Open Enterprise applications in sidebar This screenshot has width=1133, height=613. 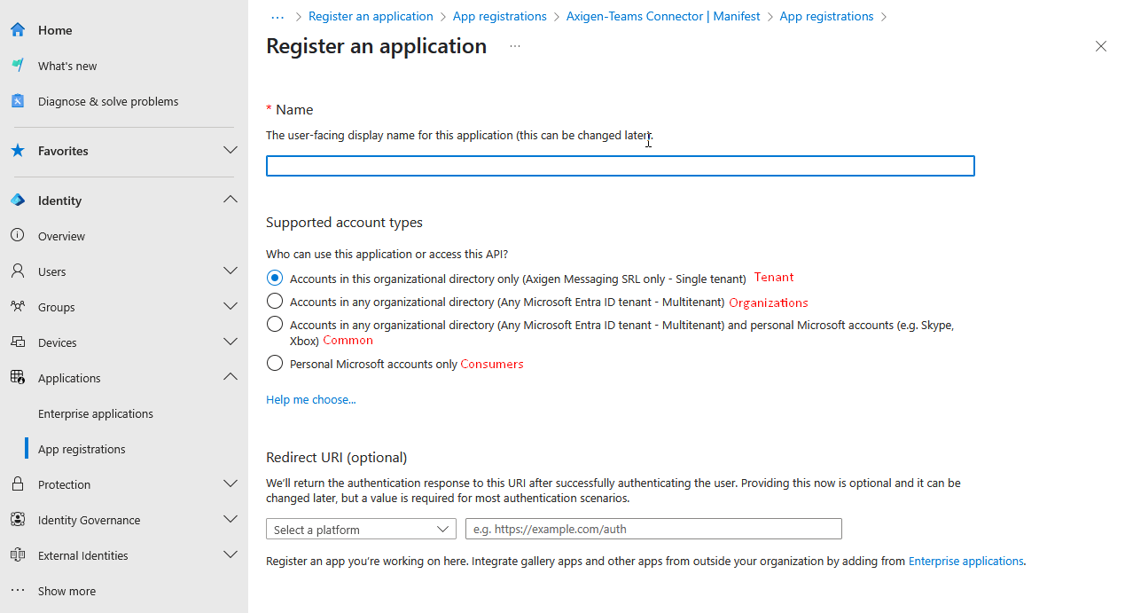tap(96, 413)
